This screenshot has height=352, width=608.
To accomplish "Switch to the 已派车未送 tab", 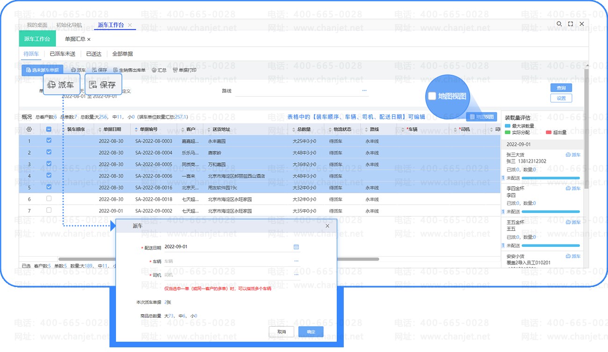I will [62, 54].
